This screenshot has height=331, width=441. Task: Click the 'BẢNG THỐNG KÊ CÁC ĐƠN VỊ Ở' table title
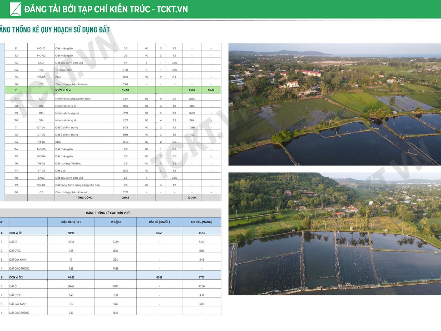[108, 213]
